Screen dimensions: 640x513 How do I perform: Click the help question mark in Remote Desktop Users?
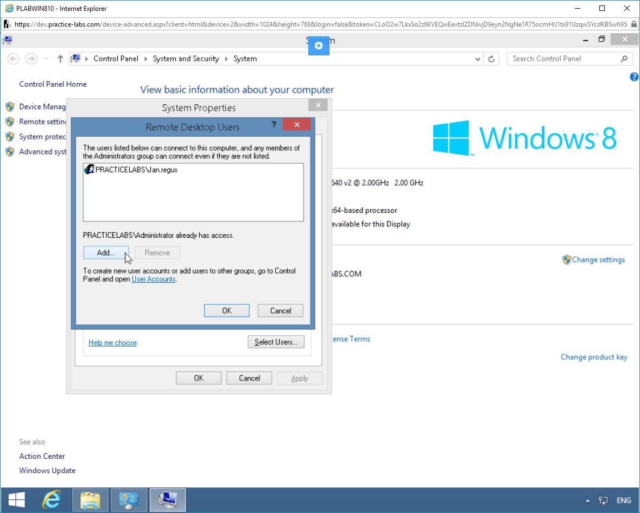274,124
